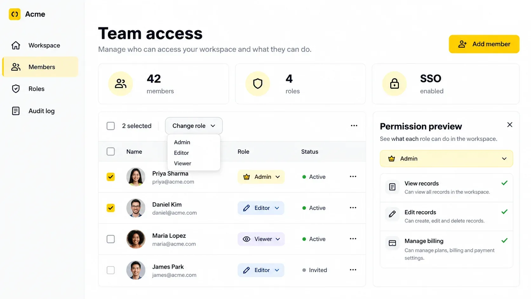
Task: Open more options for Priya Sharma
Action: pyautogui.click(x=353, y=177)
